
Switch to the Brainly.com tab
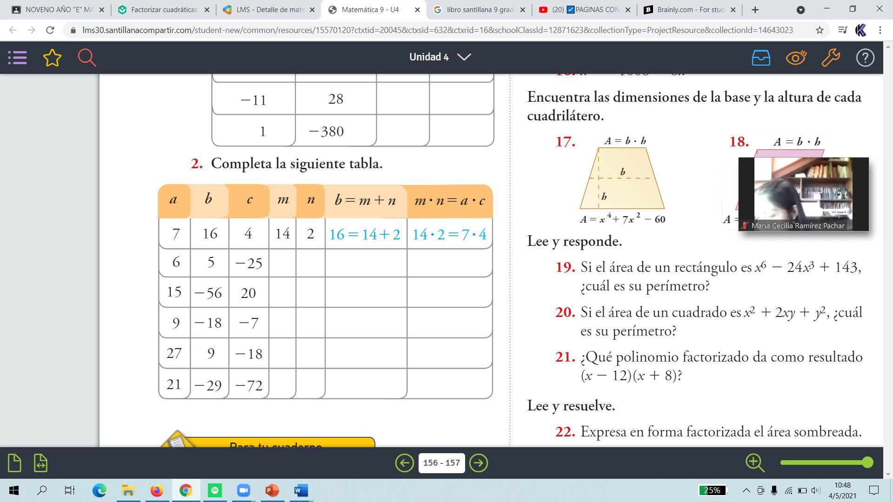(x=690, y=9)
